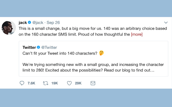Open the tweet options chevron menu
This screenshot has width=172, height=107.
click(166, 22)
